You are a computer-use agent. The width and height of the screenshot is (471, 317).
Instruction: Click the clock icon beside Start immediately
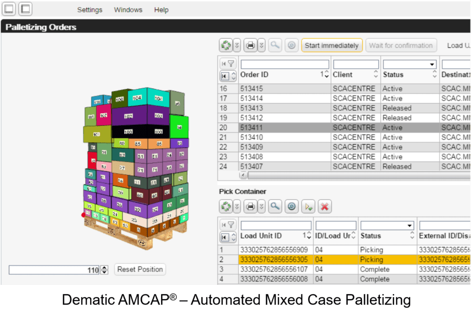[x=291, y=46]
